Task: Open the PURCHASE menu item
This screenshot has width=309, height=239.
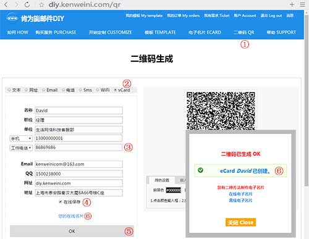Action: (x=56, y=32)
